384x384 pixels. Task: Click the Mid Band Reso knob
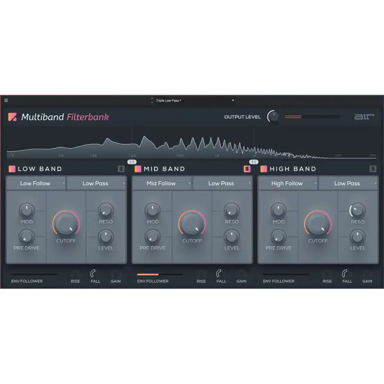pyautogui.click(x=231, y=210)
